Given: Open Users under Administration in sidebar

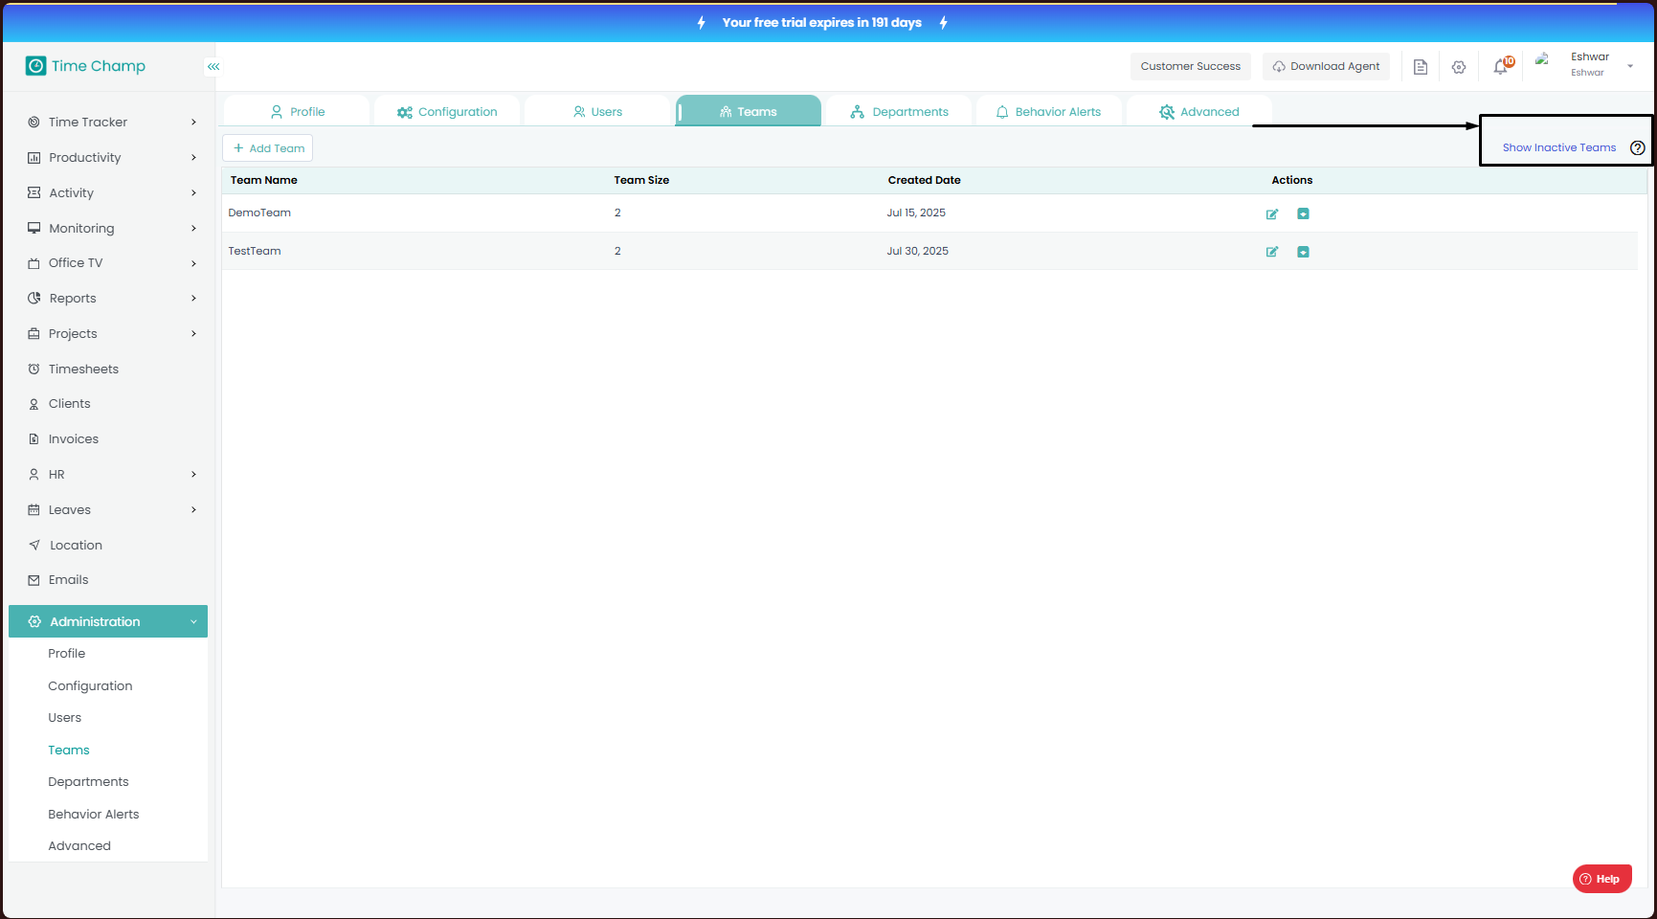Looking at the screenshot, I should point(65,718).
